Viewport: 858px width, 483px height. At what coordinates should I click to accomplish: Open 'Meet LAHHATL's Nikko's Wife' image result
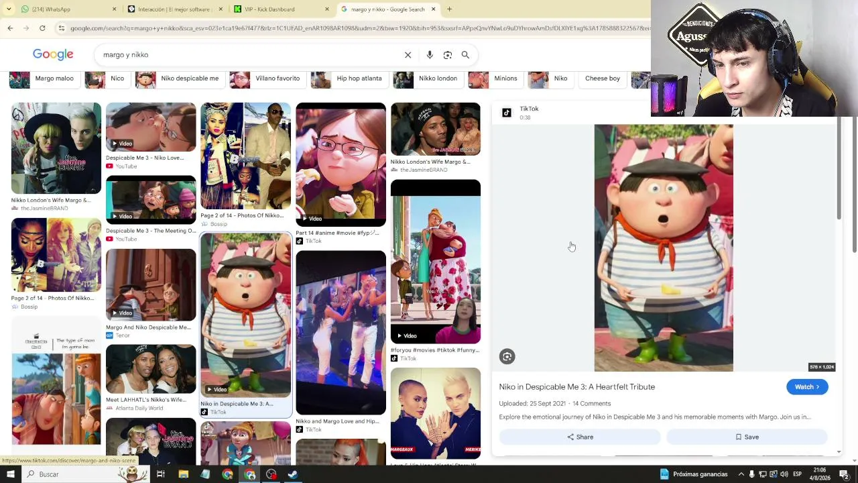[151, 369]
